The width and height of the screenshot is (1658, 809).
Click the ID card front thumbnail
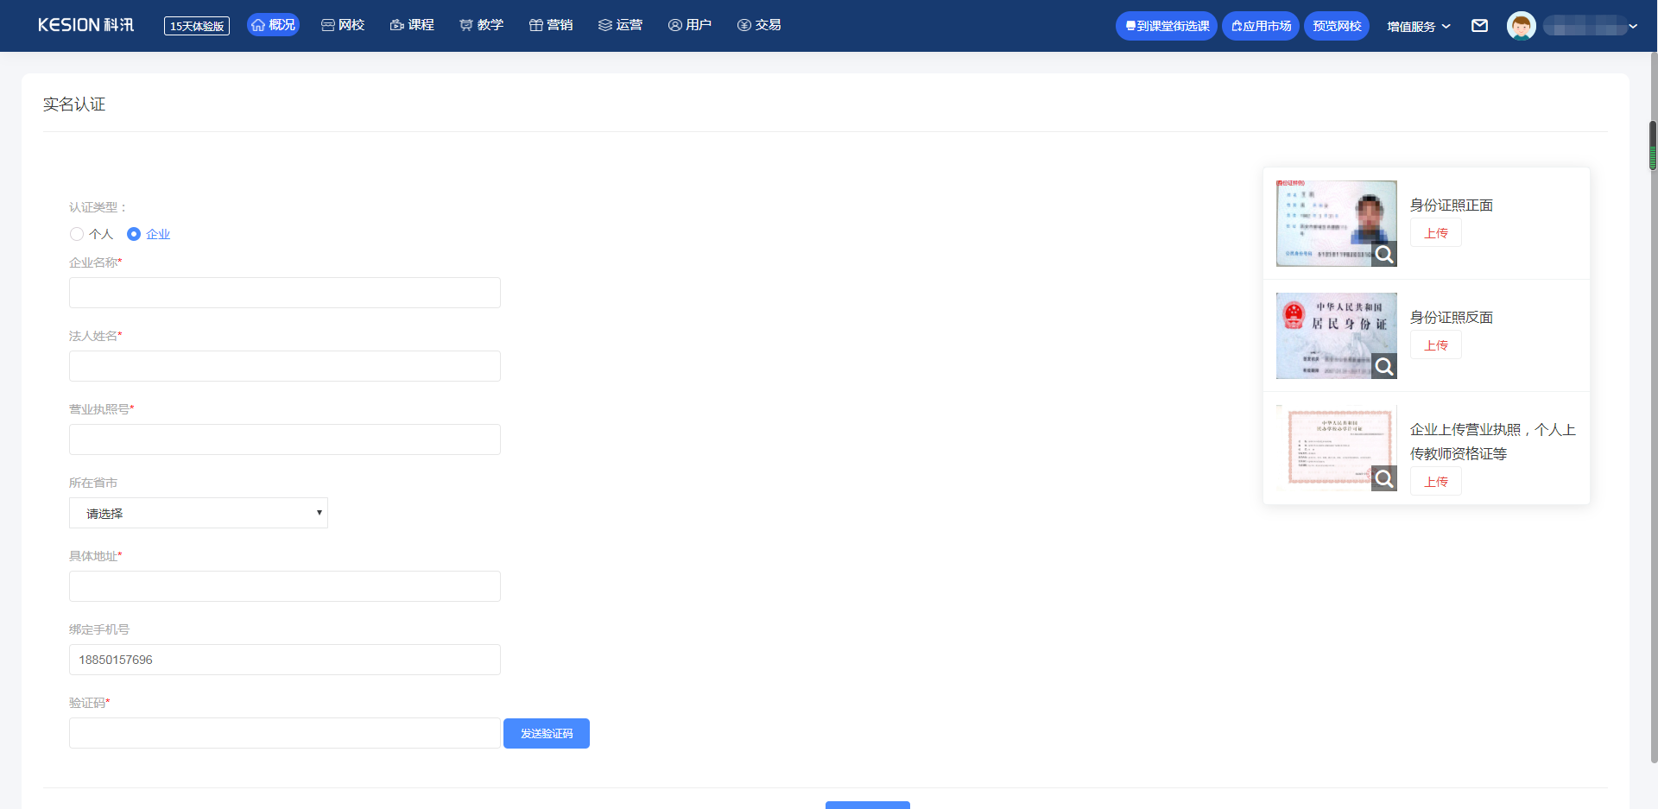click(x=1337, y=224)
